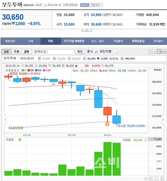Enable the 외인지분 checkbox
The width and height of the screenshot is (167, 181).
point(116,52)
